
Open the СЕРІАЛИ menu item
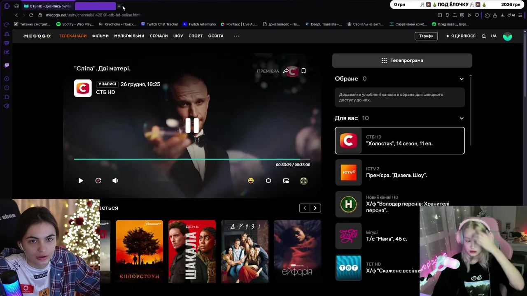pyautogui.click(x=159, y=36)
